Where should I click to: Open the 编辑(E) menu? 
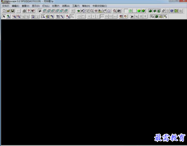[x=16, y=6]
